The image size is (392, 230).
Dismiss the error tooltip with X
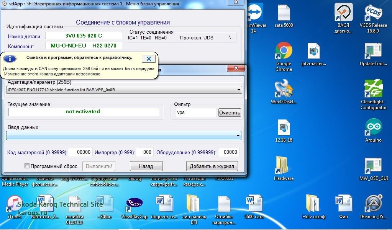point(148,59)
